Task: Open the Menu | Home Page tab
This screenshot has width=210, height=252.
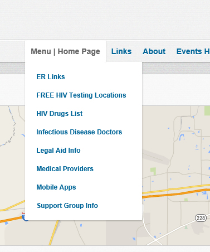Action: 65,51
